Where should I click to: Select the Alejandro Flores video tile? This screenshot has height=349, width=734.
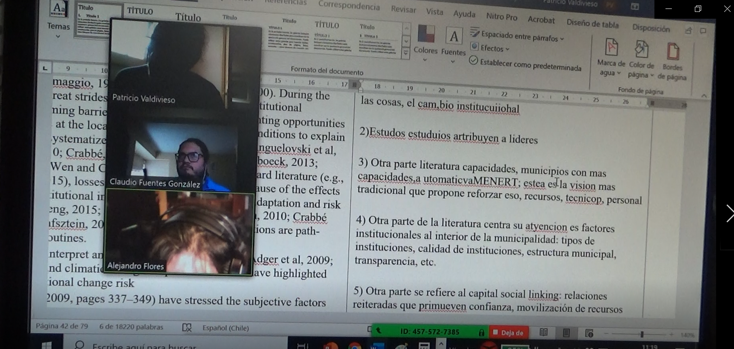click(x=180, y=233)
